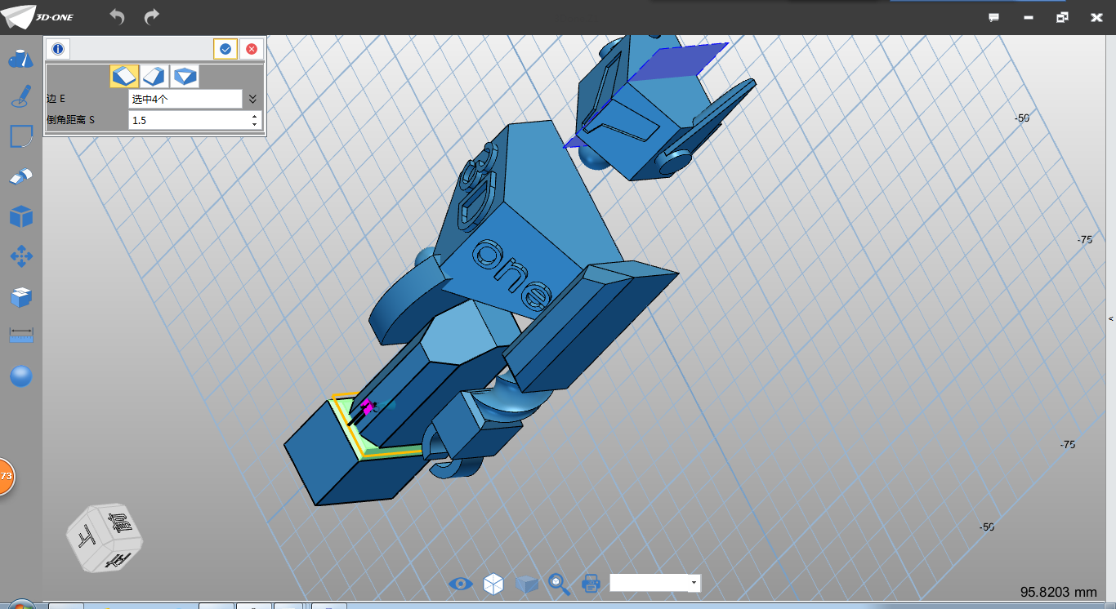Show the chamfer command info
Viewport: 1116px width, 609px height.
point(57,49)
